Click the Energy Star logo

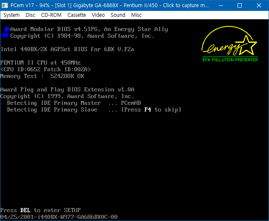tap(230, 44)
